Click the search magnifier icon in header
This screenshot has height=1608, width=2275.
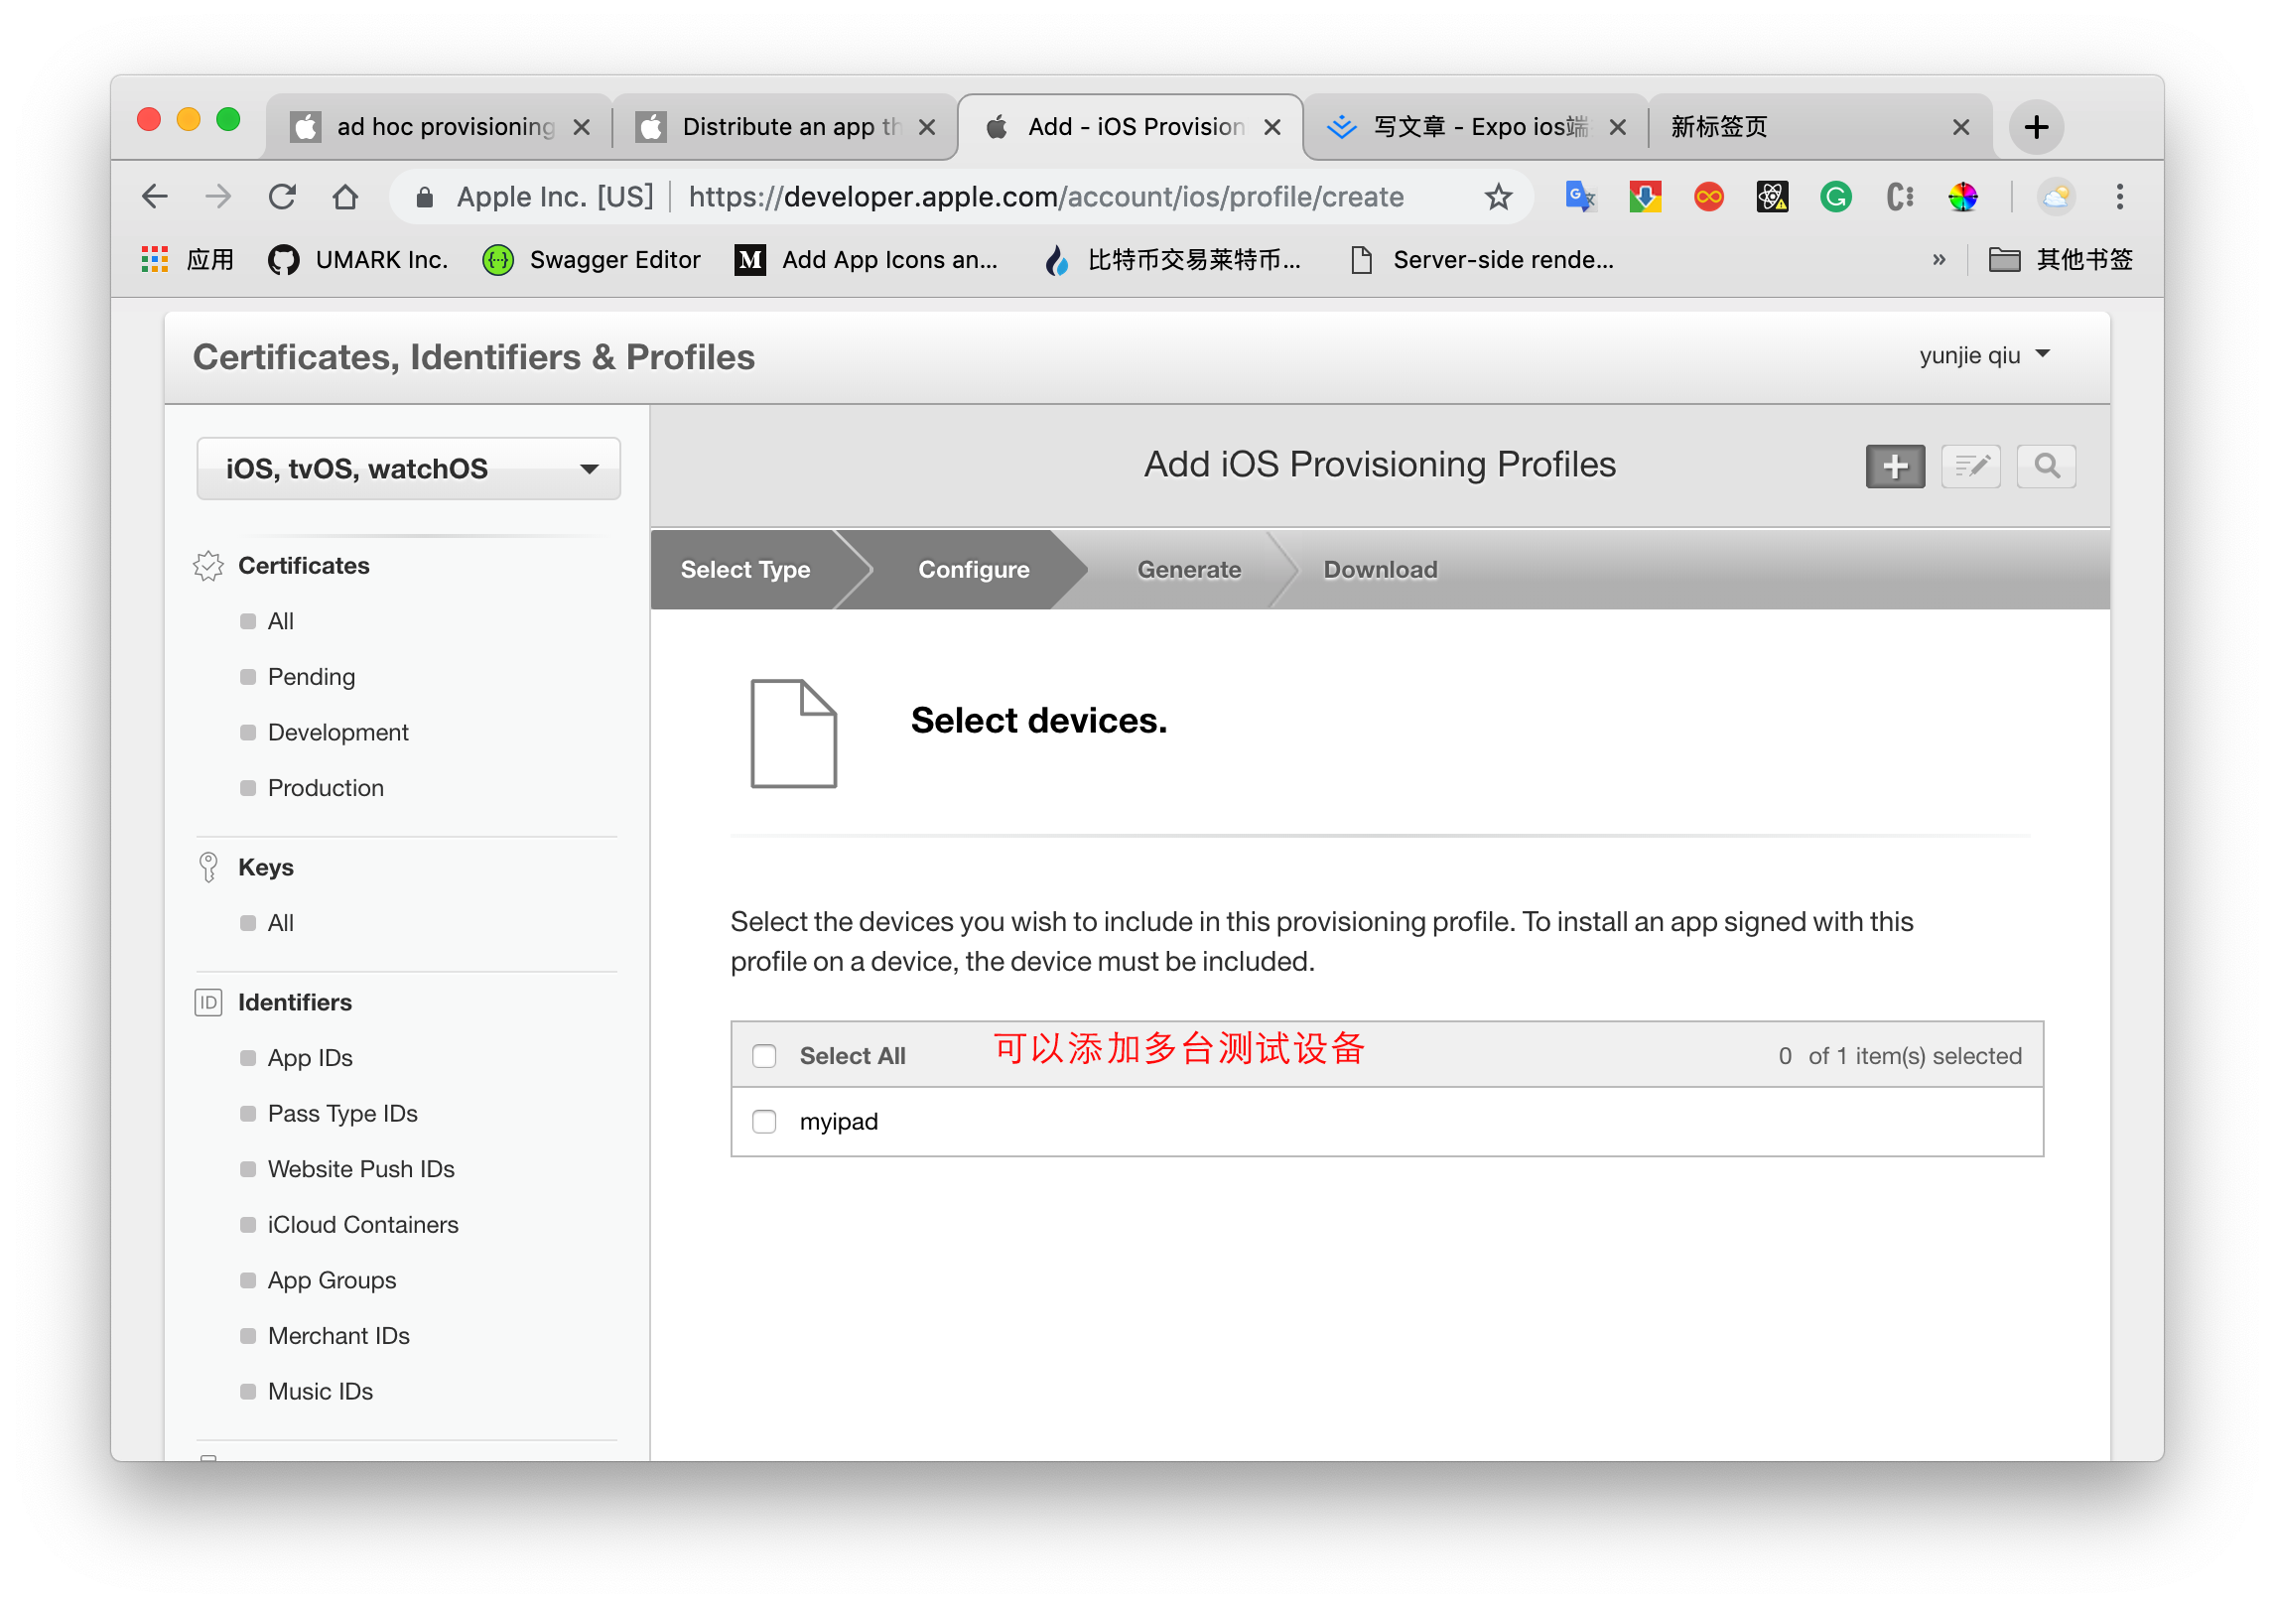pyautogui.click(x=2046, y=466)
